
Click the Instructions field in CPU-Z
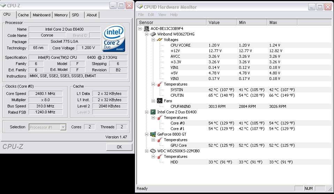(78, 76)
